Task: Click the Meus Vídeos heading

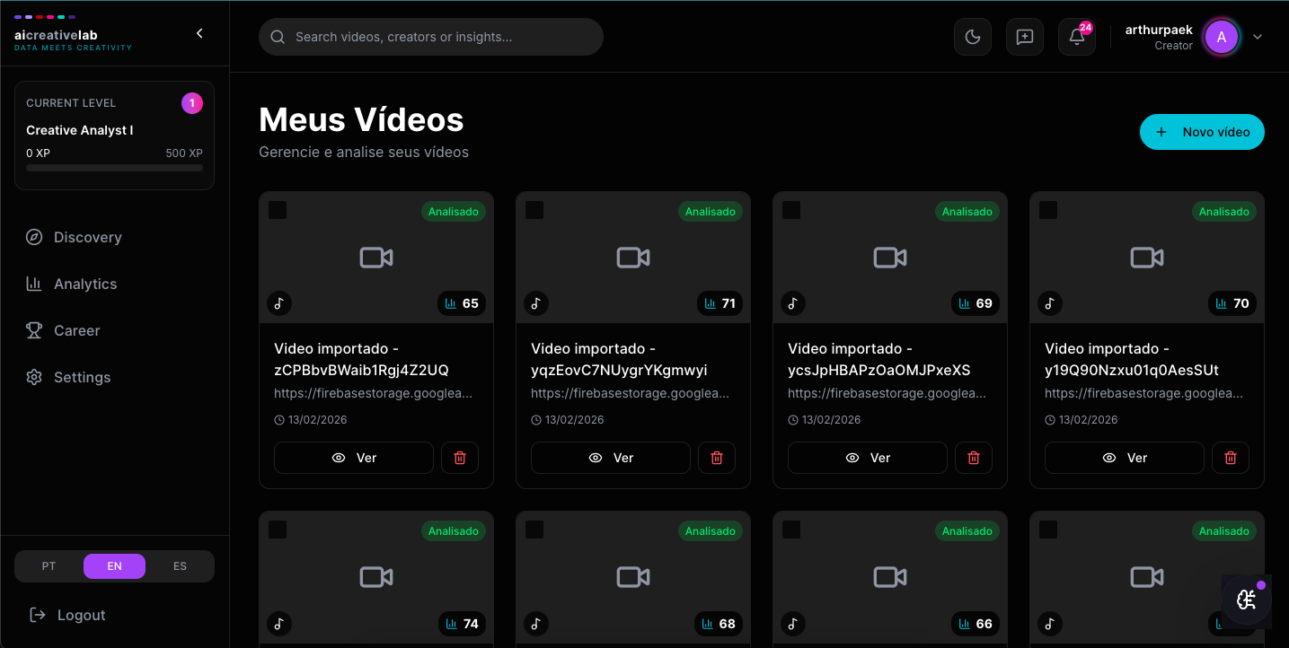Action: tap(361, 119)
